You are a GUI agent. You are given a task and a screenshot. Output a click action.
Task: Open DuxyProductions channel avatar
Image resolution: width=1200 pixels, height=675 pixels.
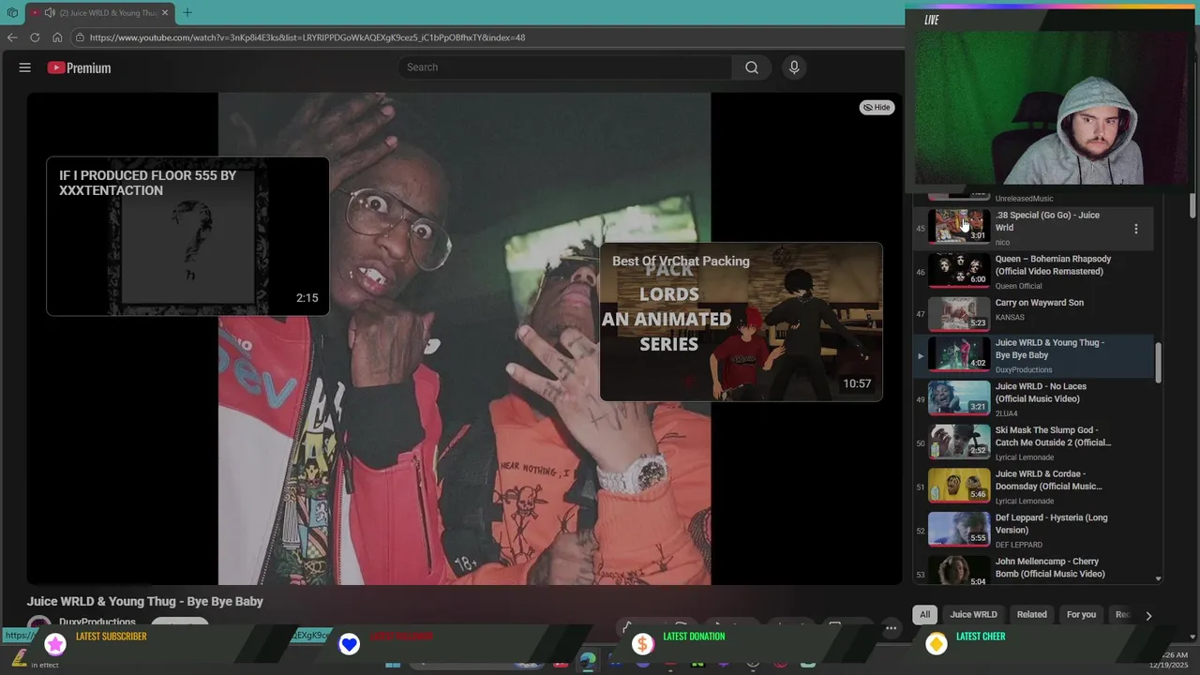tap(39, 622)
